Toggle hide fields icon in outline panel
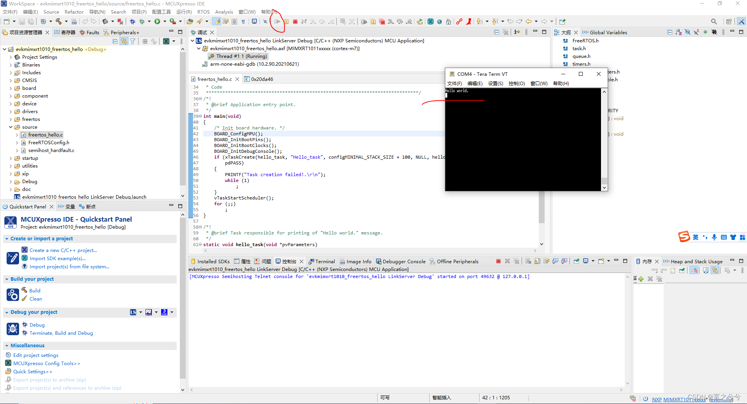 point(688,32)
